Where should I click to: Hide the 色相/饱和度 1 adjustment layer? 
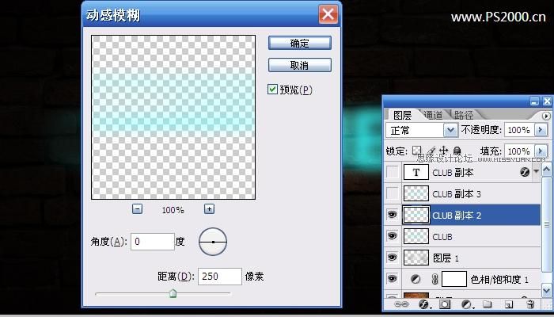coord(393,279)
